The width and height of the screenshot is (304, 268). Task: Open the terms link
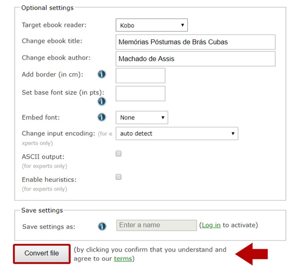coord(123,259)
